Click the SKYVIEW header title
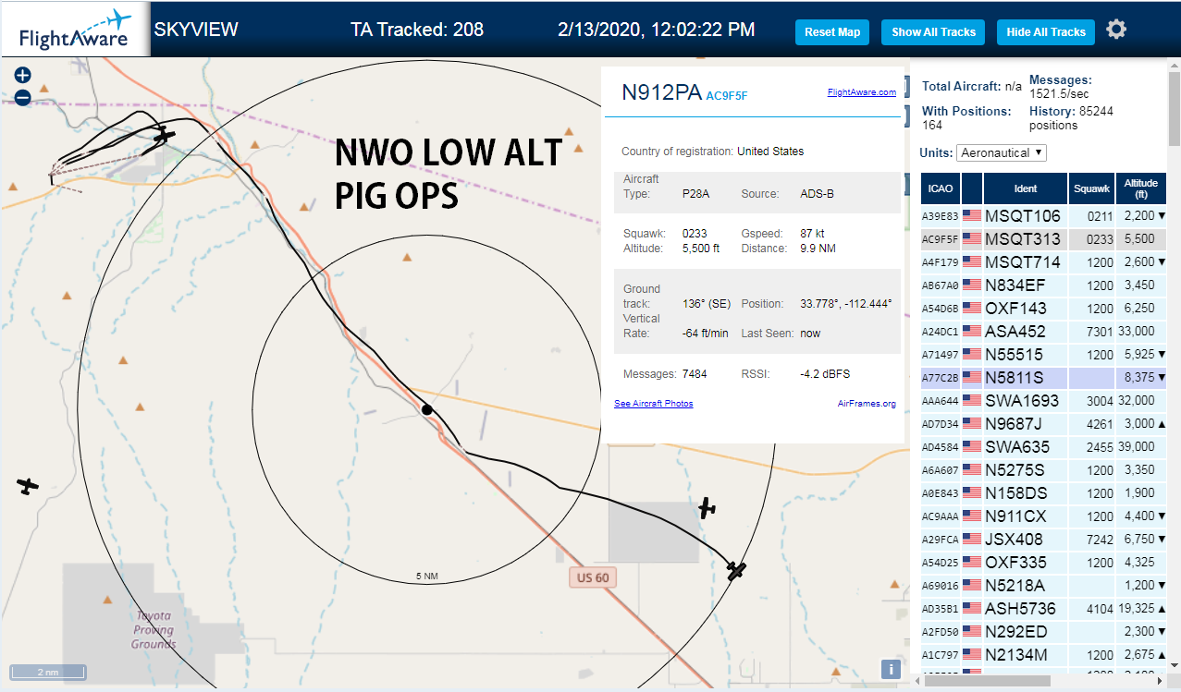Screen dimensions: 1181x692 click(196, 30)
